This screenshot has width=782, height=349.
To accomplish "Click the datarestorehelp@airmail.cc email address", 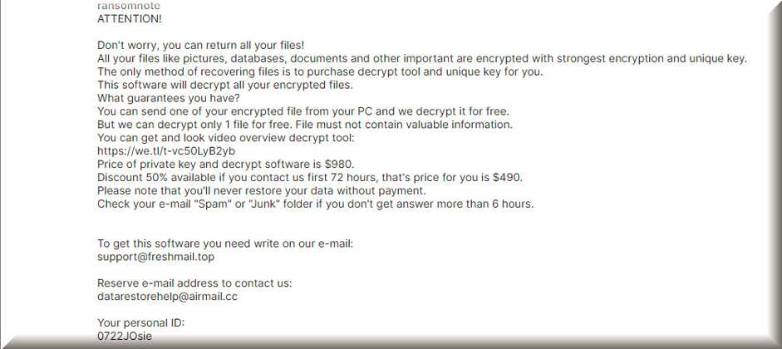I will (x=167, y=297).
